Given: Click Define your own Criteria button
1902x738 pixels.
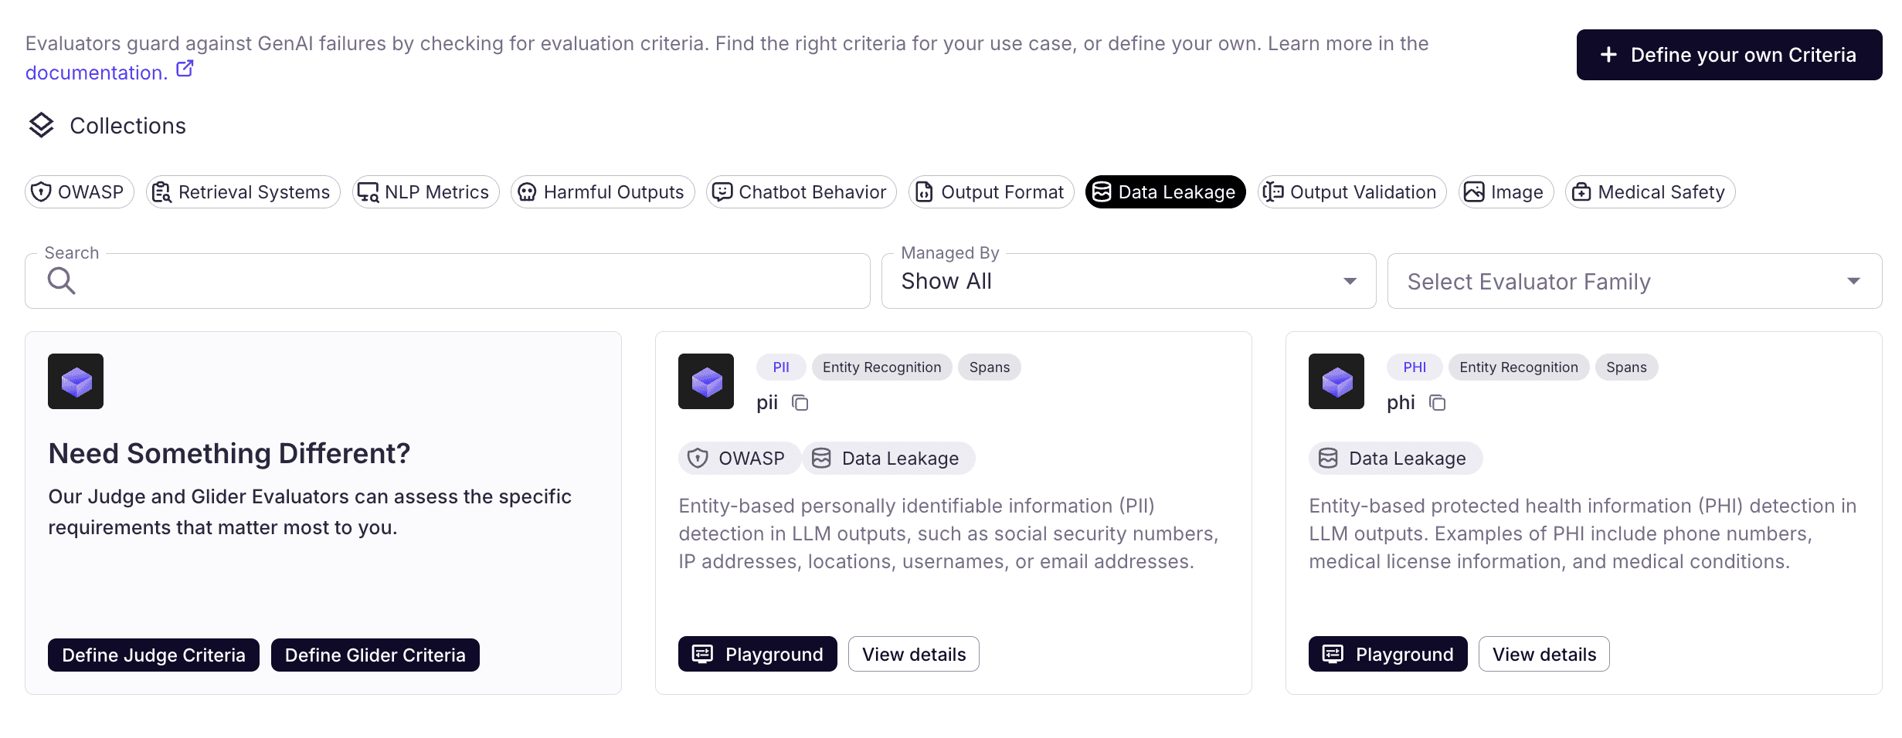Looking at the screenshot, I should tap(1729, 55).
